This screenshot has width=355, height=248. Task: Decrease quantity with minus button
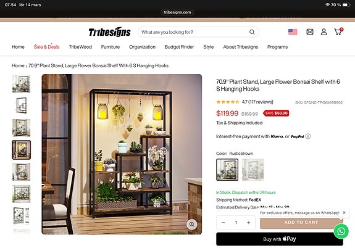[x=223, y=223]
